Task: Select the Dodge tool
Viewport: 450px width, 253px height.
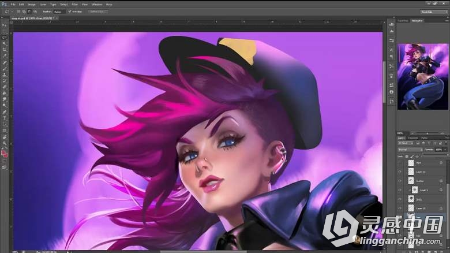Action: coord(4,105)
